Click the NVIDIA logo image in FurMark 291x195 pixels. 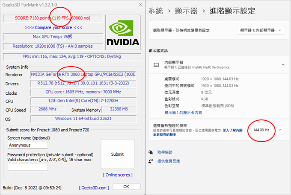click(123, 32)
